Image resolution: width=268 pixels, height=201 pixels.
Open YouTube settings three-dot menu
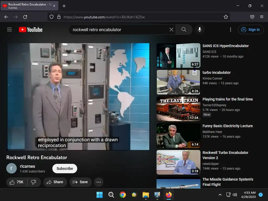click(x=230, y=30)
